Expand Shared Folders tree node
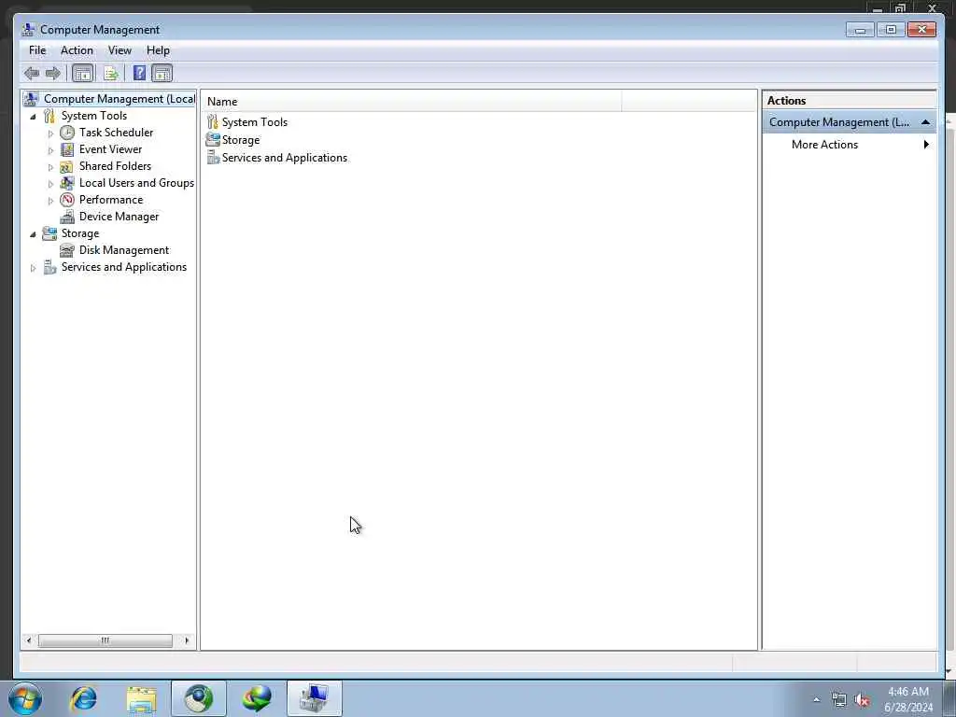Screen dimensions: 956x717 pos(50,167)
